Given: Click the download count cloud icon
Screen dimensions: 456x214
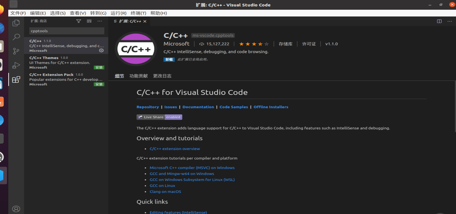Looking at the screenshot, I should click(x=202, y=44).
